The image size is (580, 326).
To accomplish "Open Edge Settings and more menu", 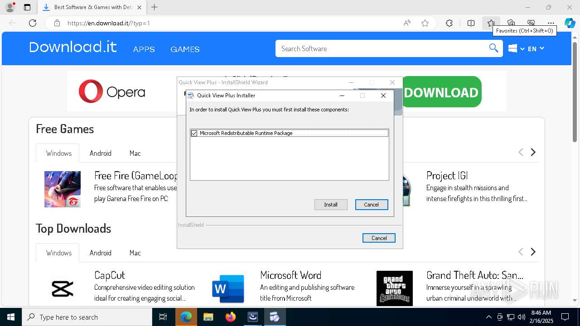I will pyautogui.click(x=551, y=23).
